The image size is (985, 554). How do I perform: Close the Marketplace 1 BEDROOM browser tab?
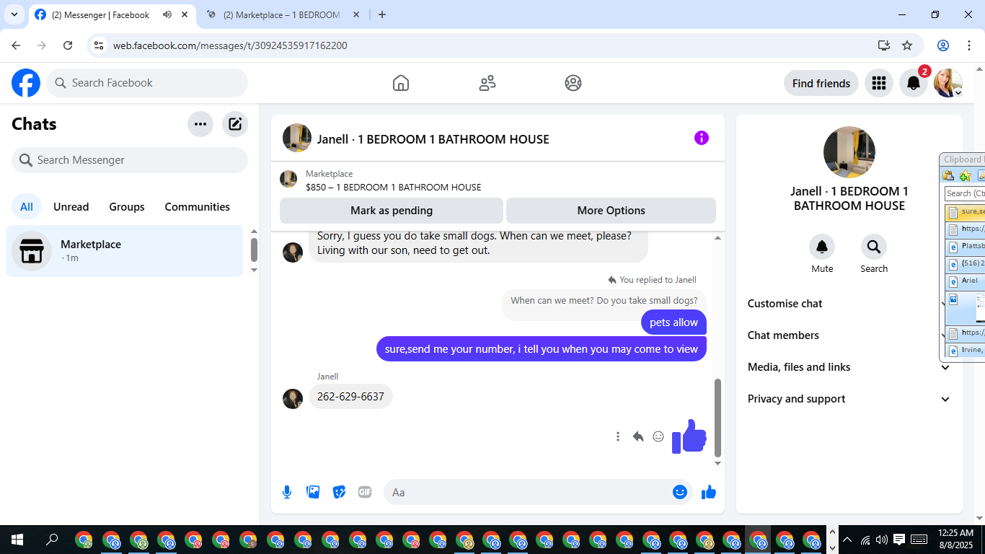tap(355, 14)
